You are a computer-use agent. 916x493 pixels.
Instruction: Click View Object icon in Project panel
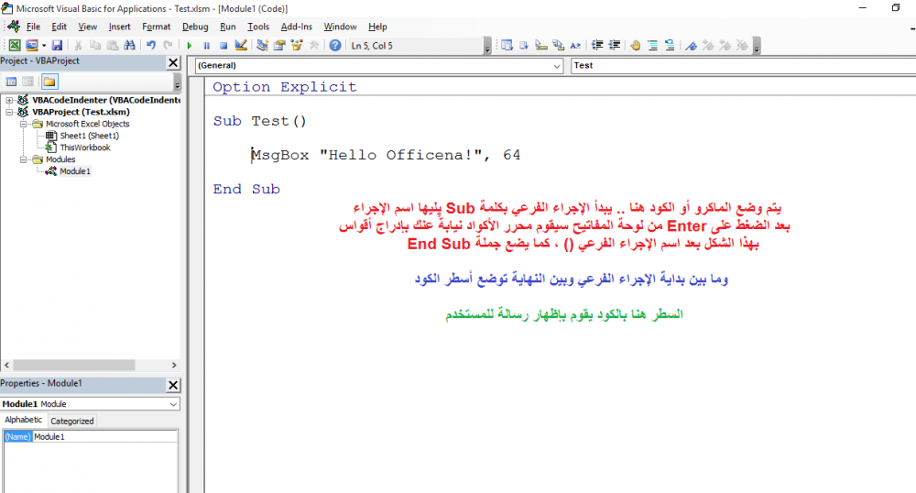tap(27, 82)
